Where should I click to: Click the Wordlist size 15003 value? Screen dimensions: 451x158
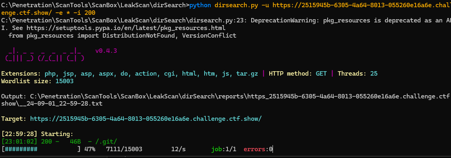tap(64, 81)
